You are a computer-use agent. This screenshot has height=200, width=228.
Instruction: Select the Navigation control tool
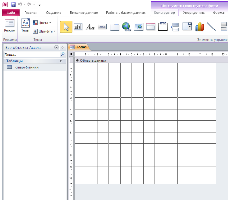[x=151, y=27]
